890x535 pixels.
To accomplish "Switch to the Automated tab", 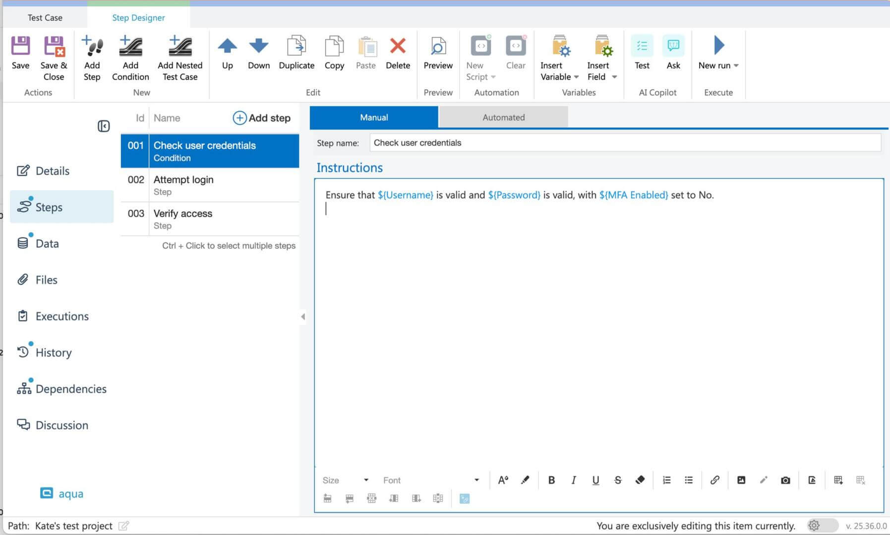I will point(503,117).
